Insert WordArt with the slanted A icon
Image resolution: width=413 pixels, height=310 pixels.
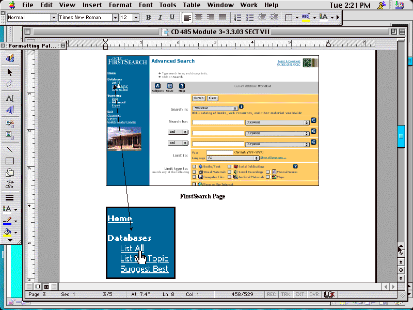10,110
